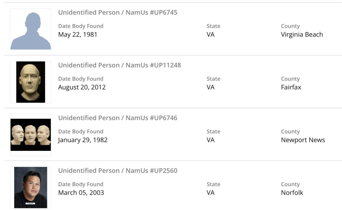The width and height of the screenshot is (342, 210).
Task: Click the date May 22, 1981
Action: click(x=77, y=34)
